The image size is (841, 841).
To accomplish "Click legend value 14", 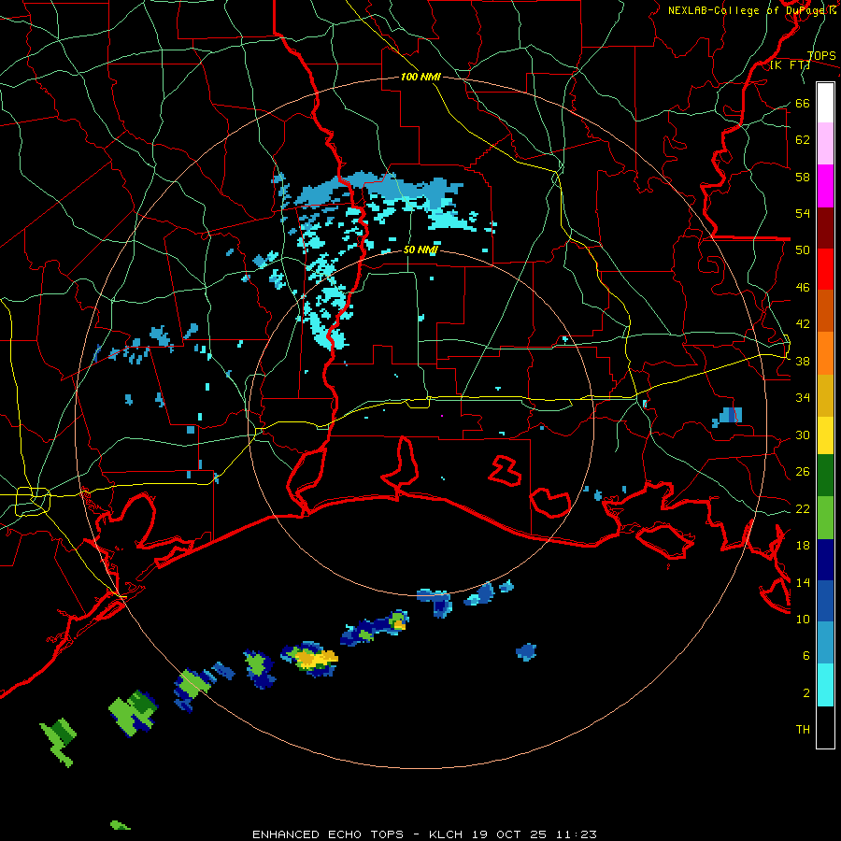I will click(x=803, y=582).
